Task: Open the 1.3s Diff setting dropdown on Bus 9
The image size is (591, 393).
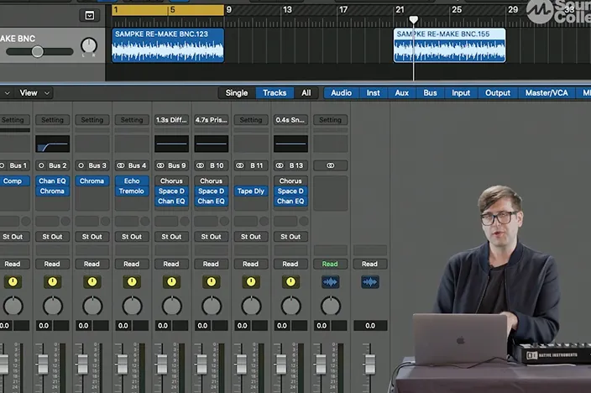Action: [171, 120]
